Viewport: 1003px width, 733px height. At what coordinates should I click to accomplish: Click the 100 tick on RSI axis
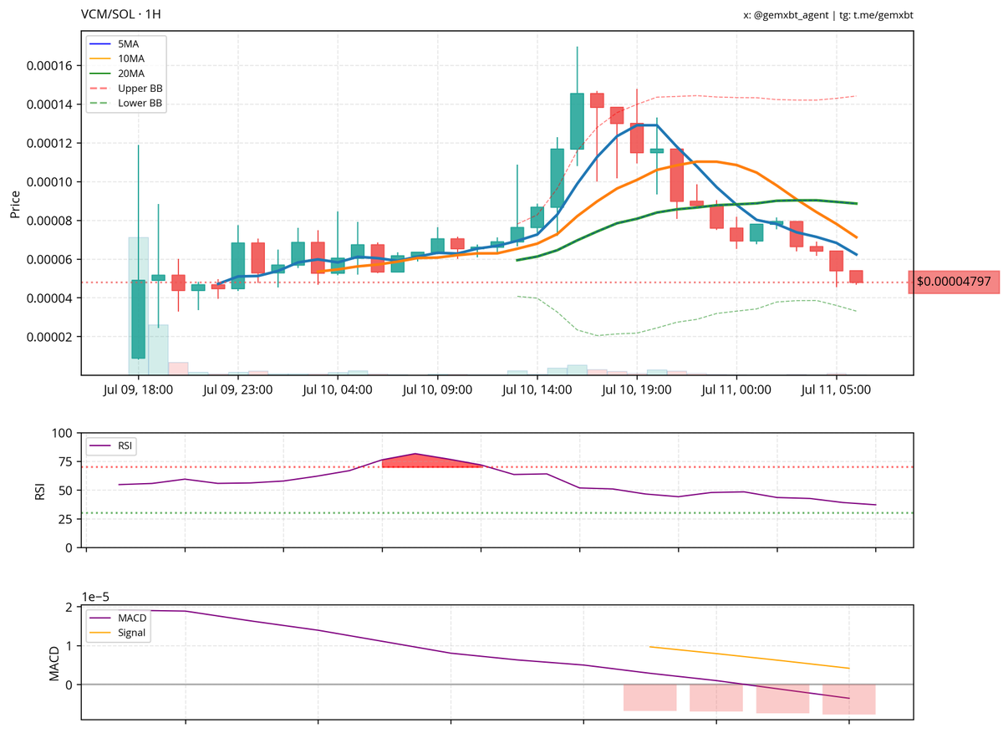click(x=64, y=433)
